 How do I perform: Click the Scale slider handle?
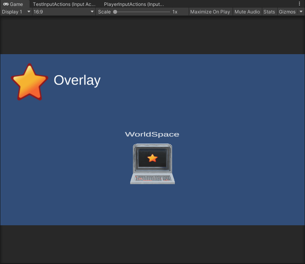[115, 12]
